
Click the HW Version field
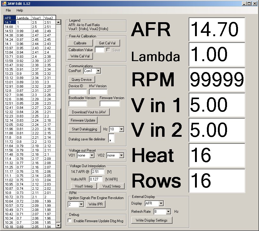[x=98, y=91]
